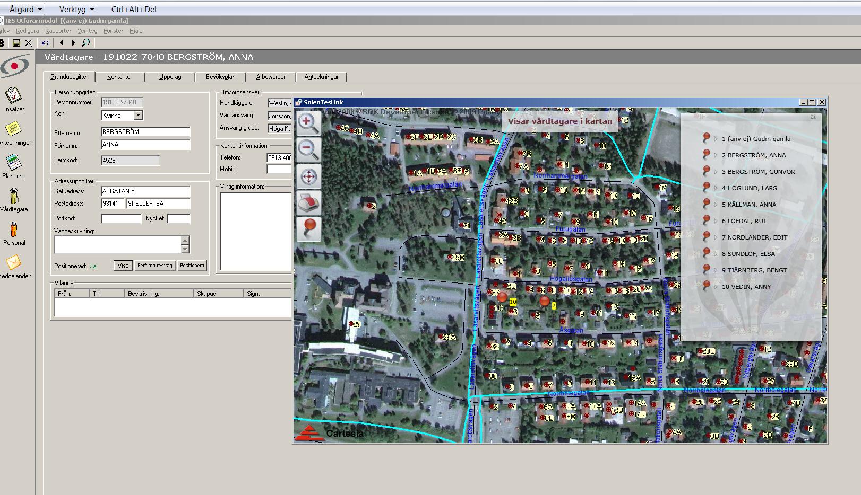Click the postal code field 93141

(x=113, y=204)
